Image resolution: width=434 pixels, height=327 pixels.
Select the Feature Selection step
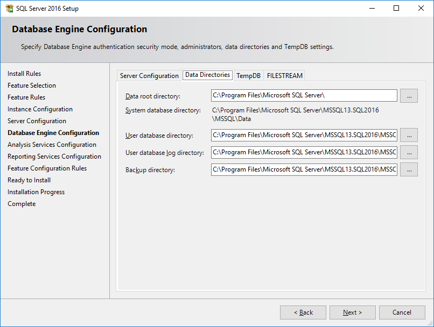32,86
